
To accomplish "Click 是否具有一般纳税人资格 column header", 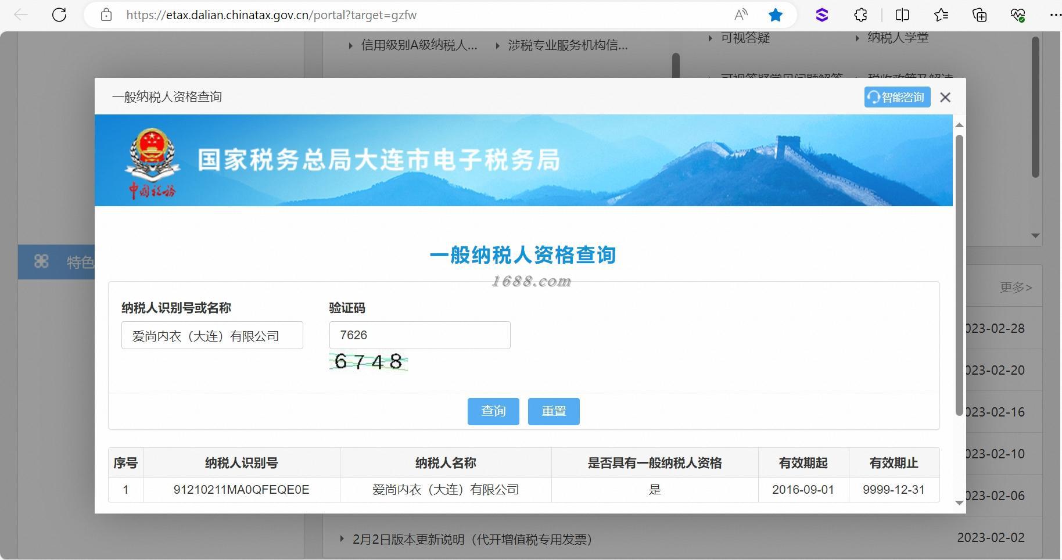I will (x=655, y=463).
